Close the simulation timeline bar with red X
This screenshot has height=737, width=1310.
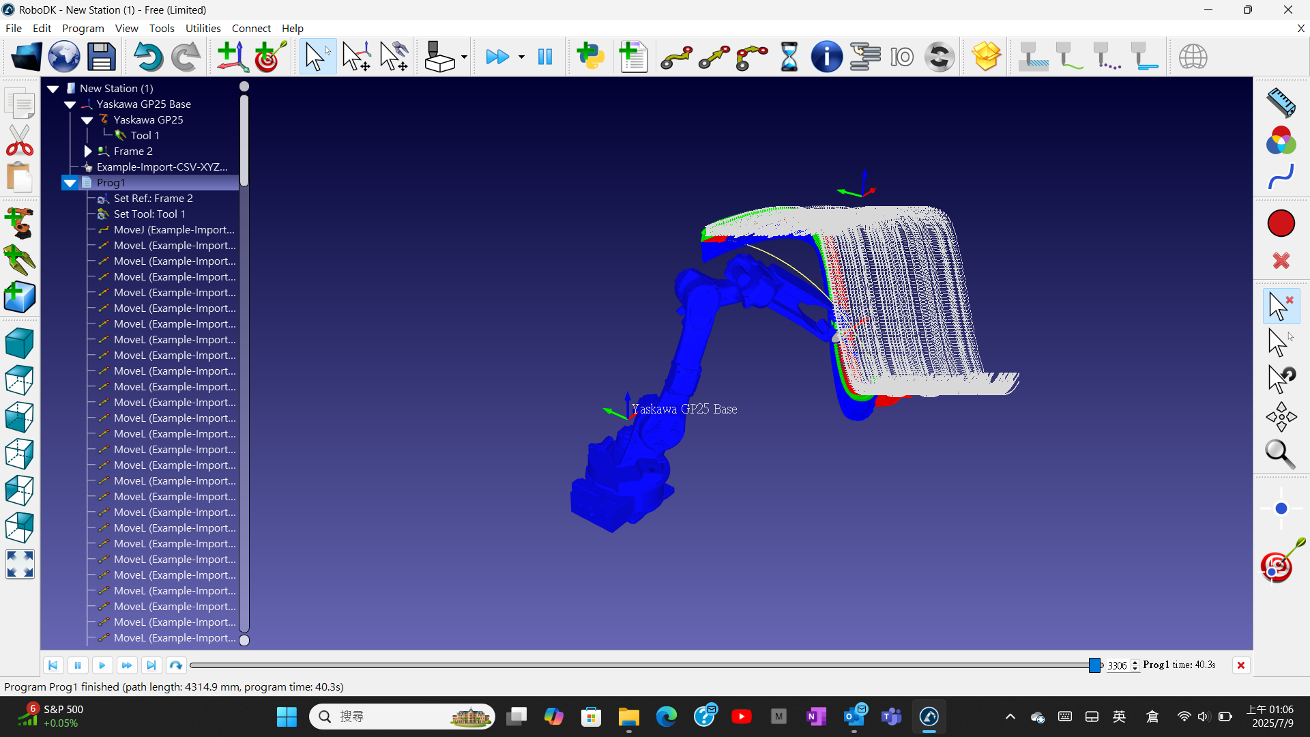(x=1241, y=665)
